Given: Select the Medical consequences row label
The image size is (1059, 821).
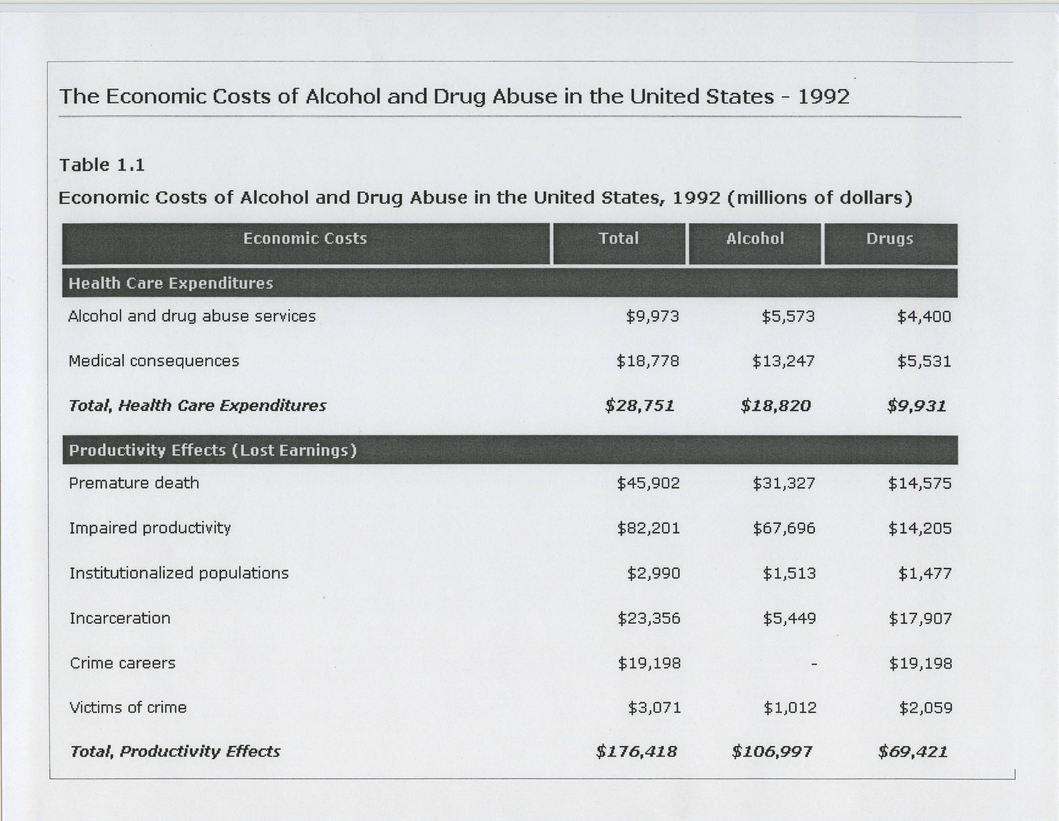Looking at the screenshot, I should [154, 361].
